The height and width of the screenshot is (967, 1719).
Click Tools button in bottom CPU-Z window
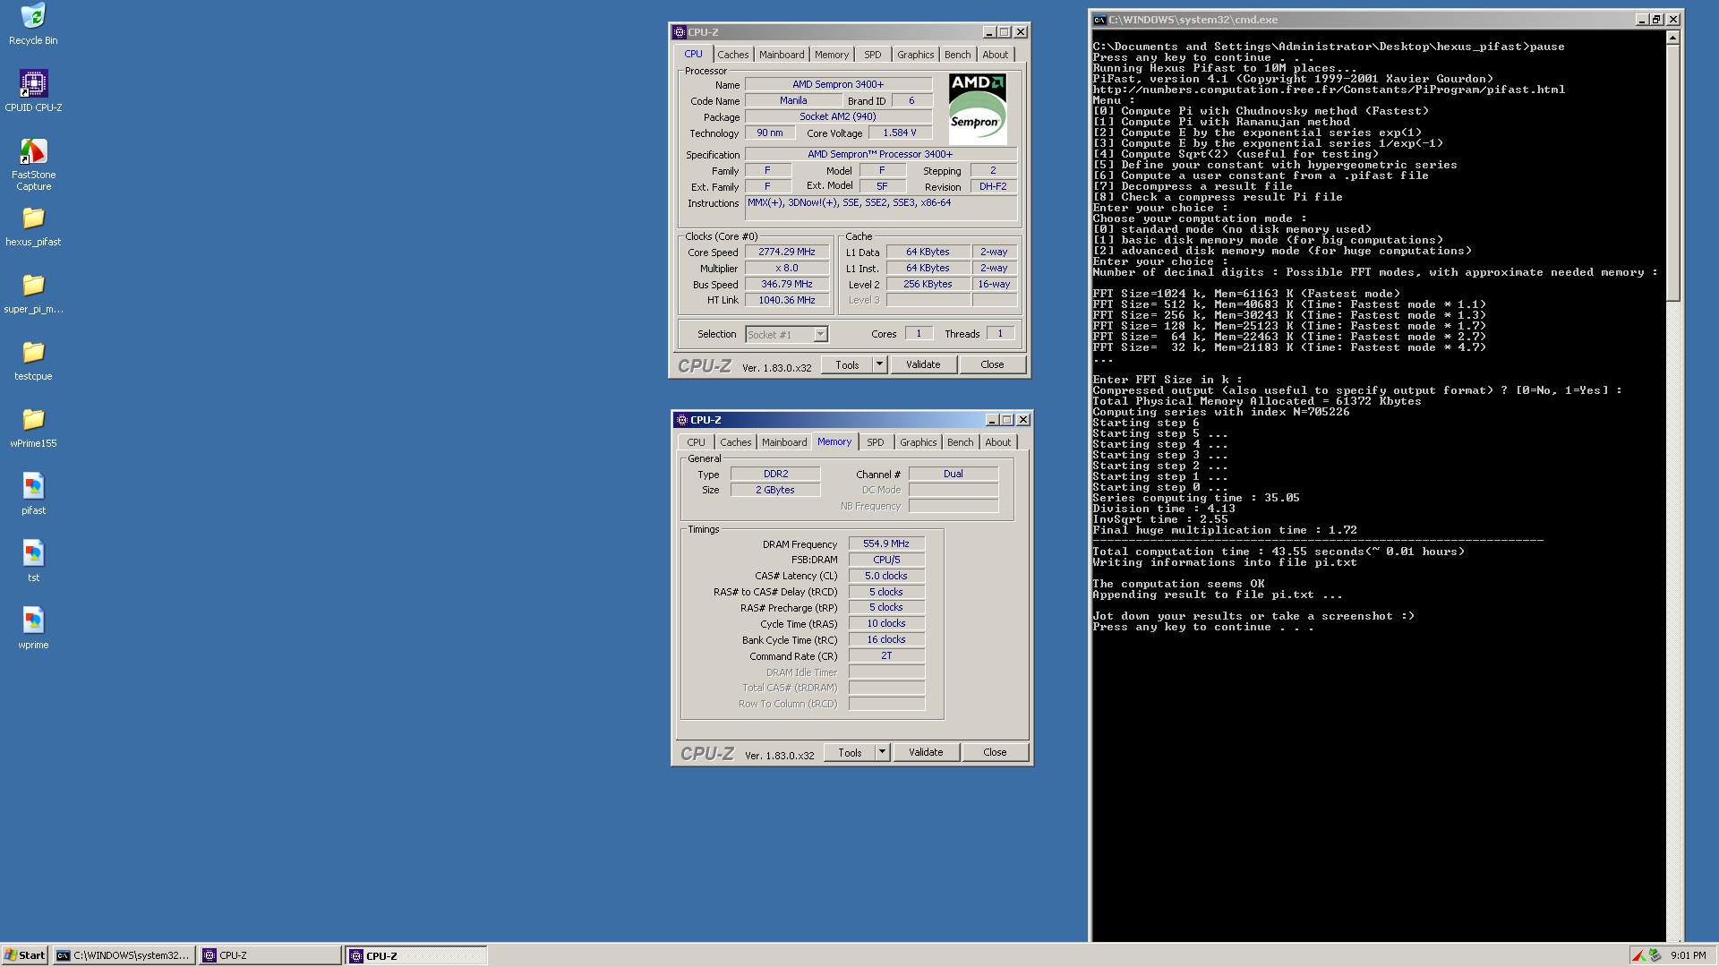pyautogui.click(x=850, y=752)
